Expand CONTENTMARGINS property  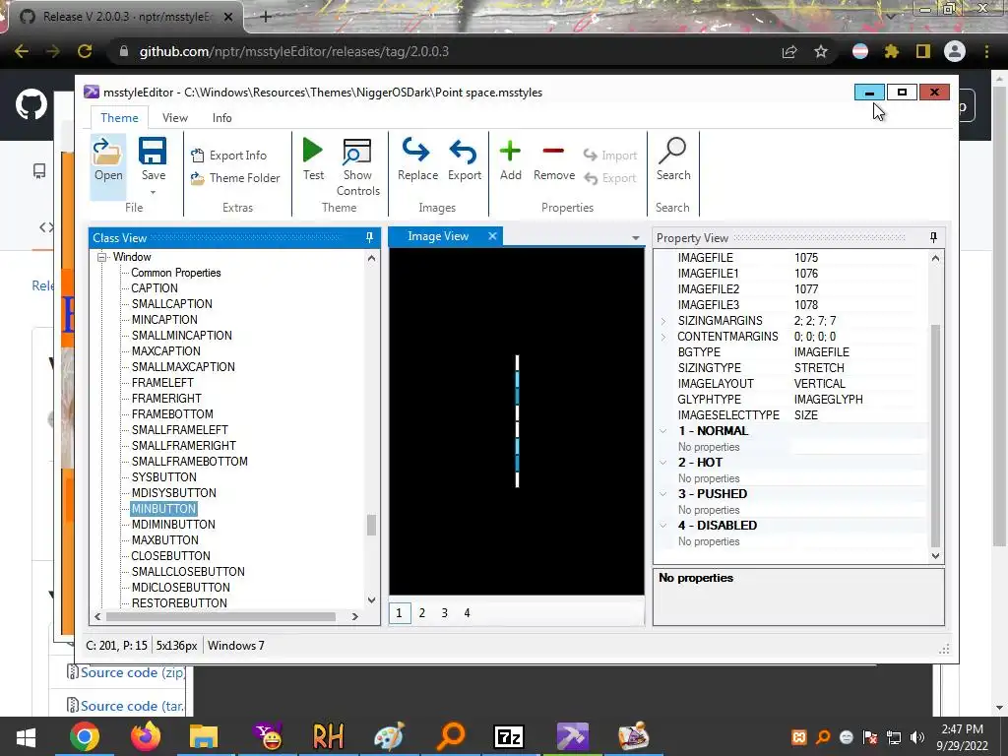pyautogui.click(x=663, y=337)
